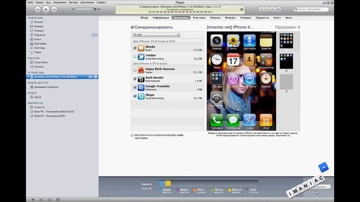The image size is (360, 202).
Task: Open the Вид menu
Action: point(48,2)
